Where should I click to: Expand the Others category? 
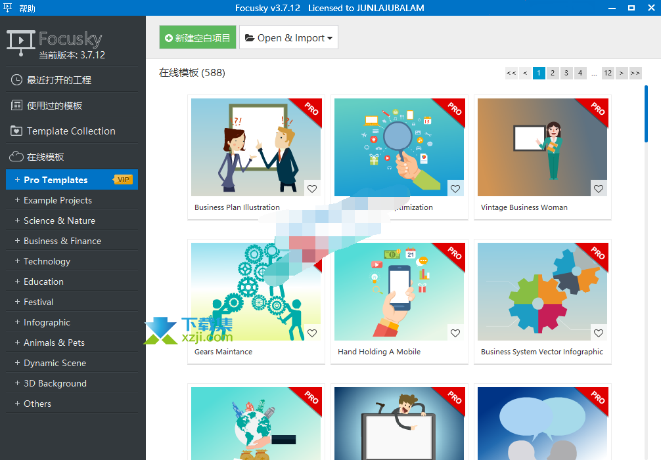tap(17, 403)
